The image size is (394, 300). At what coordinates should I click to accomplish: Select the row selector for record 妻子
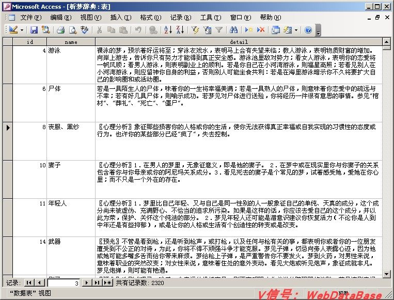(8, 179)
